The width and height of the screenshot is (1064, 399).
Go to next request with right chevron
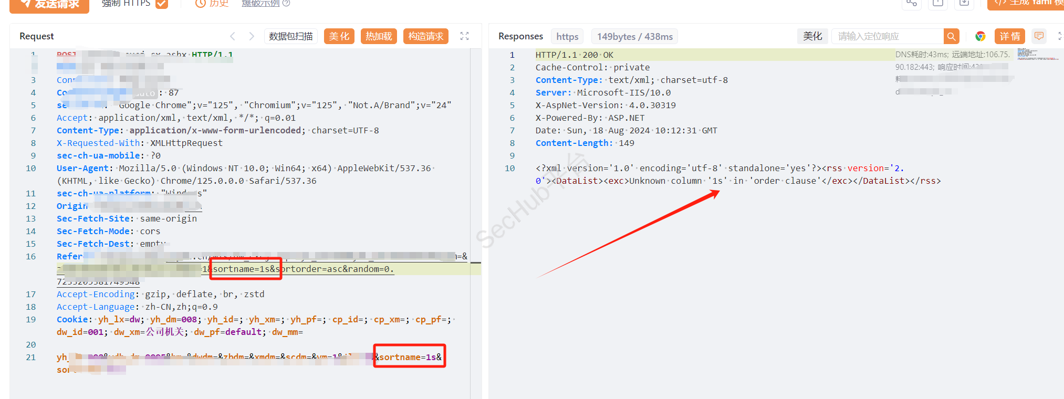tap(252, 36)
